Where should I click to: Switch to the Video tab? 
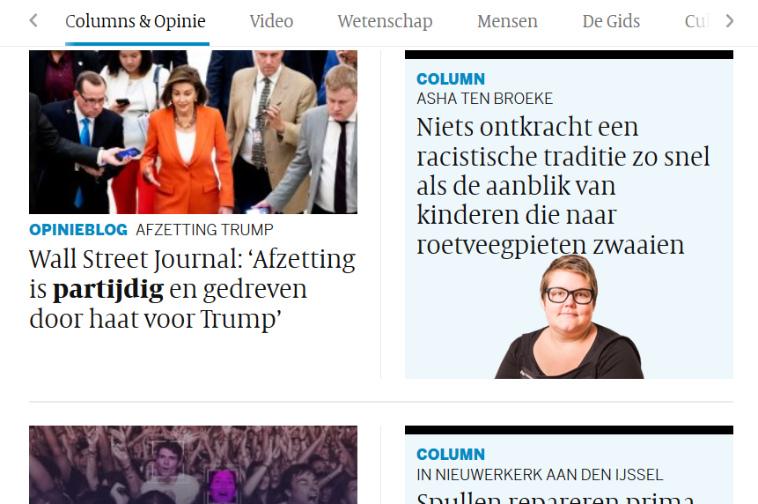(271, 21)
